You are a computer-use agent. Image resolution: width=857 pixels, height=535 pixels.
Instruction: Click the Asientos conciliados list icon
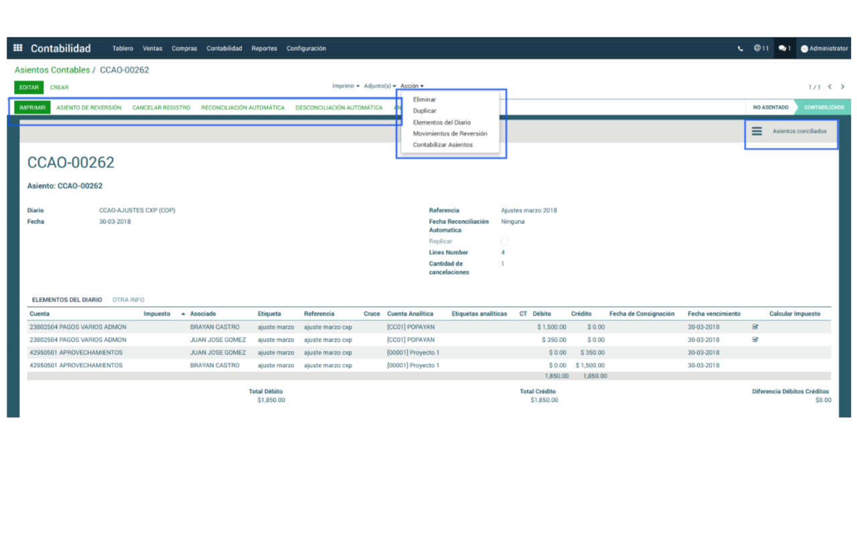[757, 131]
